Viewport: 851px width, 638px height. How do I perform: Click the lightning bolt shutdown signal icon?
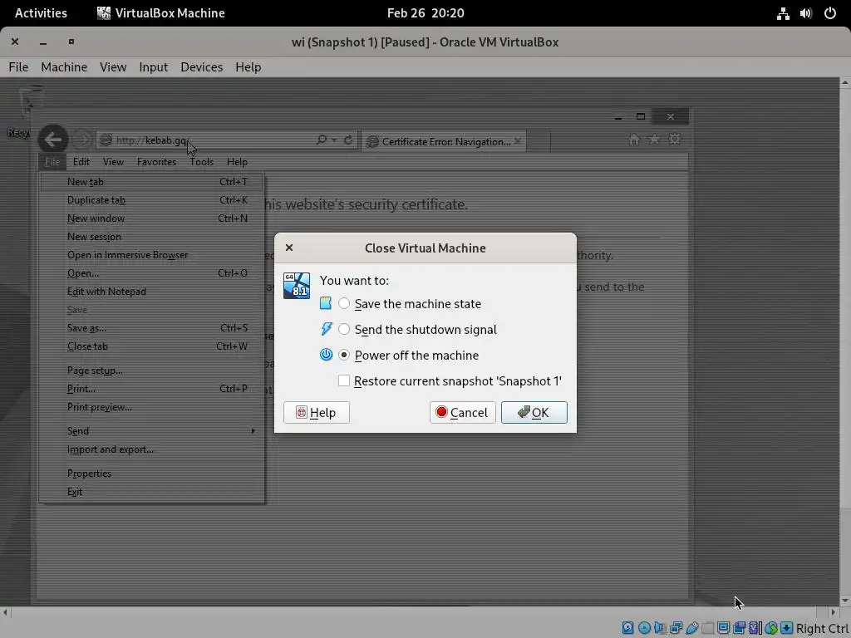[326, 329]
